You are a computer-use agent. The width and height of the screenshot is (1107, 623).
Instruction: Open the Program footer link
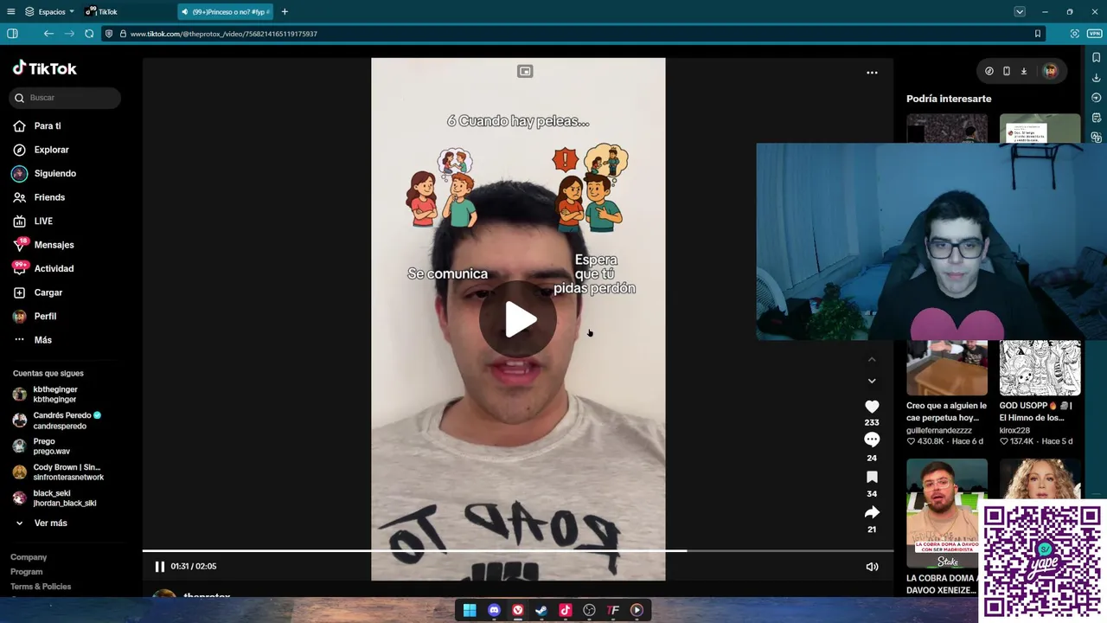pos(26,572)
